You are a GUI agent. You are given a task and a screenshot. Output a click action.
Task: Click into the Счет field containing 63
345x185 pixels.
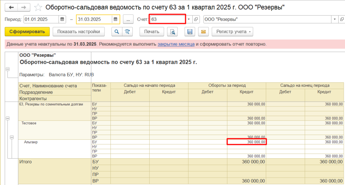point(167,19)
